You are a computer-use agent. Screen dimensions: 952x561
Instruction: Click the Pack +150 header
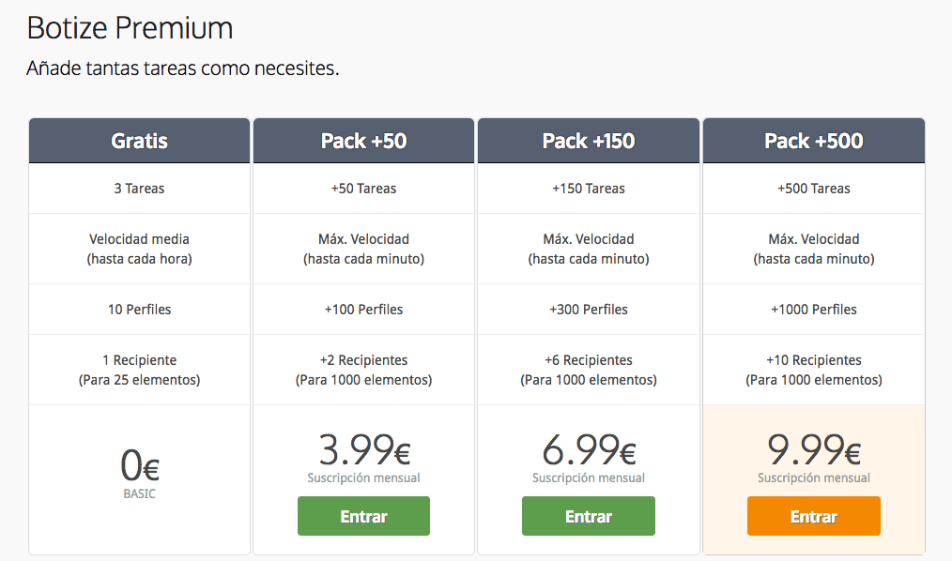(x=589, y=141)
